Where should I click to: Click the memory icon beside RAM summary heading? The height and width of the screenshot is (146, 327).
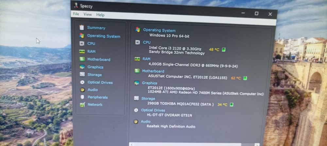pos(137,59)
